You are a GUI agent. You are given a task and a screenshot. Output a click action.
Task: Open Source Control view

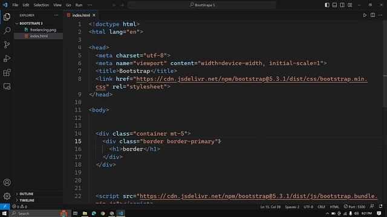(x=7, y=45)
